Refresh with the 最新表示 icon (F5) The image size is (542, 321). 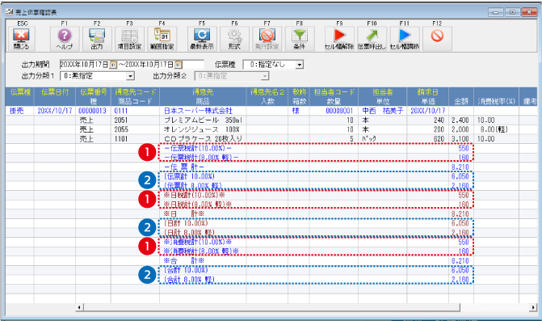click(x=202, y=39)
